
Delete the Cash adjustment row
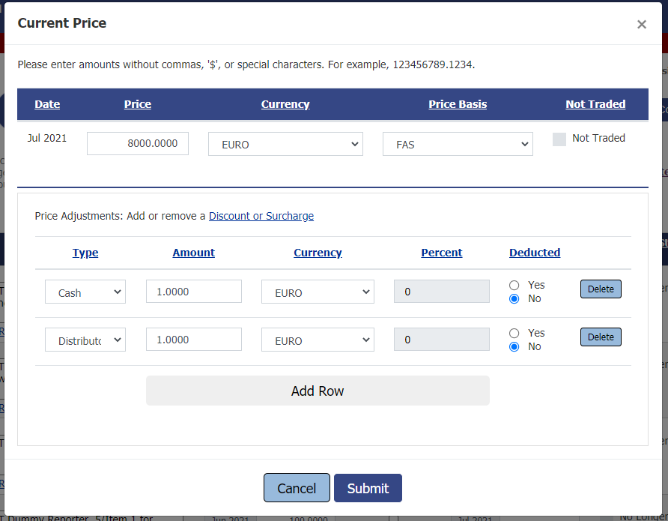point(601,289)
